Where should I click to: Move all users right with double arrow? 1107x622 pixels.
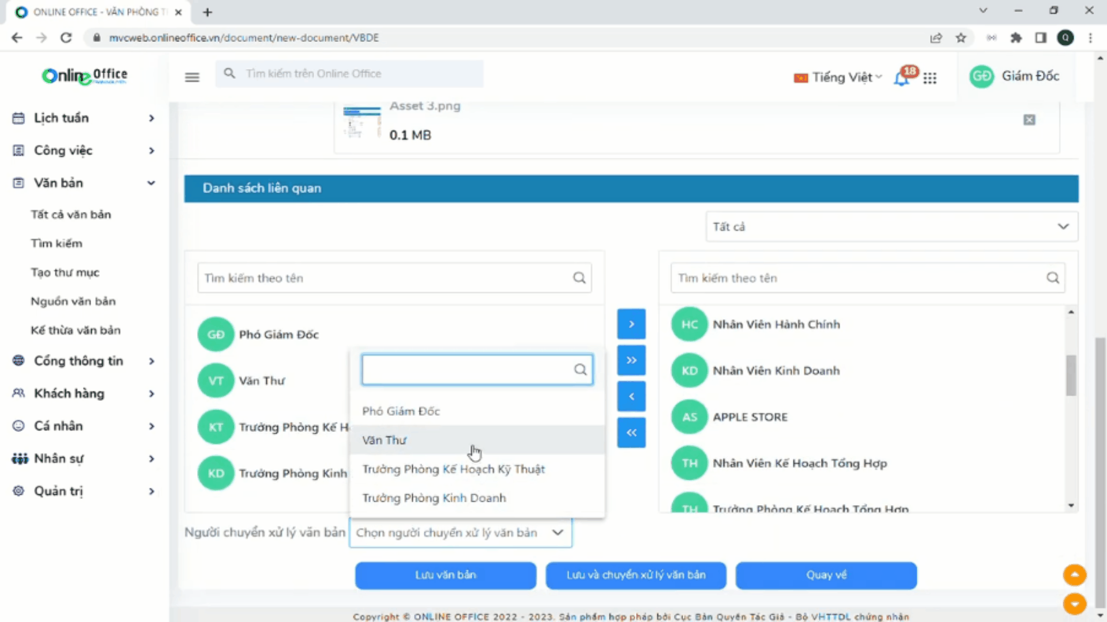click(x=631, y=361)
